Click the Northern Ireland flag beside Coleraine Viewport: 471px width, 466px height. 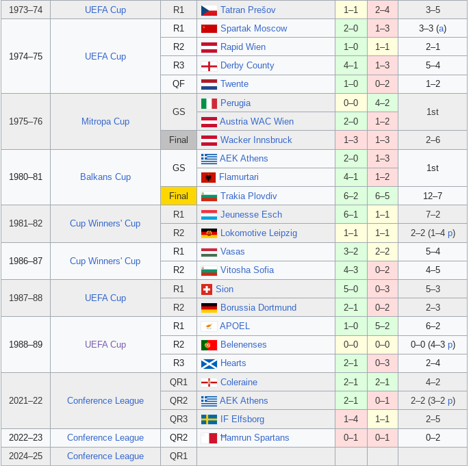pos(209,383)
